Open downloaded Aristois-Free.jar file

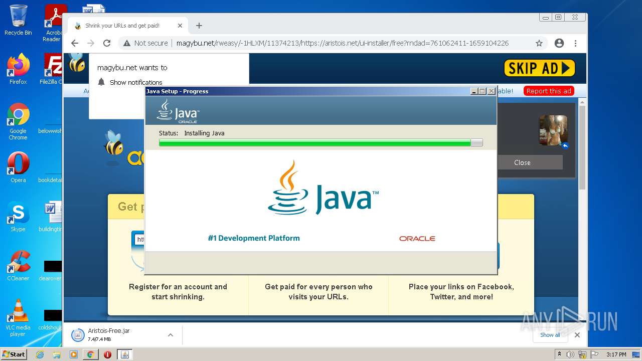[x=109, y=334]
